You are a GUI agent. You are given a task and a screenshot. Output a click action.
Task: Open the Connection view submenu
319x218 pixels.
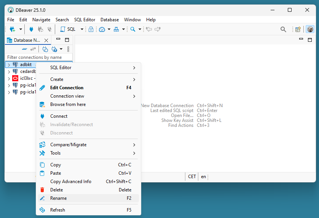point(88,96)
